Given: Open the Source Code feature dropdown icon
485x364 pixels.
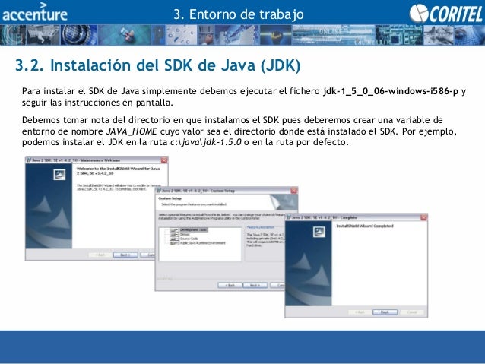Looking at the screenshot, I should point(174,239).
